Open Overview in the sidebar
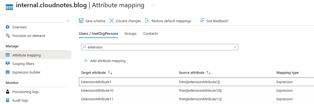This screenshot has height=104, width=314. pyautogui.click(x=19, y=27)
